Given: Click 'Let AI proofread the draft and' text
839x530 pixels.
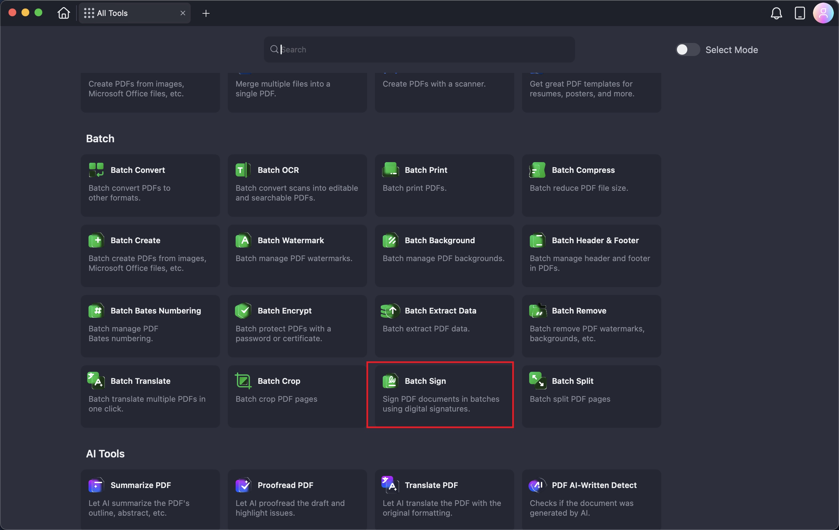Looking at the screenshot, I should click(x=290, y=503).
